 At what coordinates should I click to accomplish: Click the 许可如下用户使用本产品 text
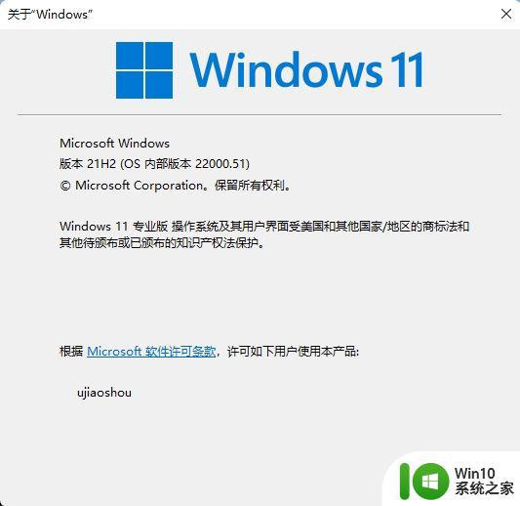[293, 352]
